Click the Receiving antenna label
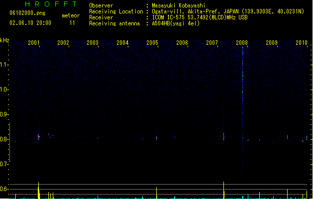The width and height of the screenshot is (313, 199). [114, 23]
